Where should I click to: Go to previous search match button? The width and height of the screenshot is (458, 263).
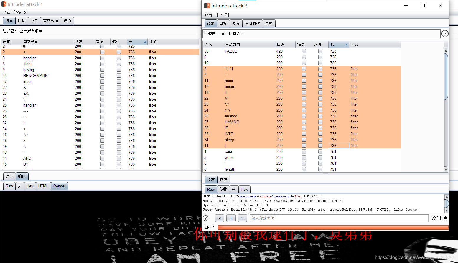pos(219,218)
